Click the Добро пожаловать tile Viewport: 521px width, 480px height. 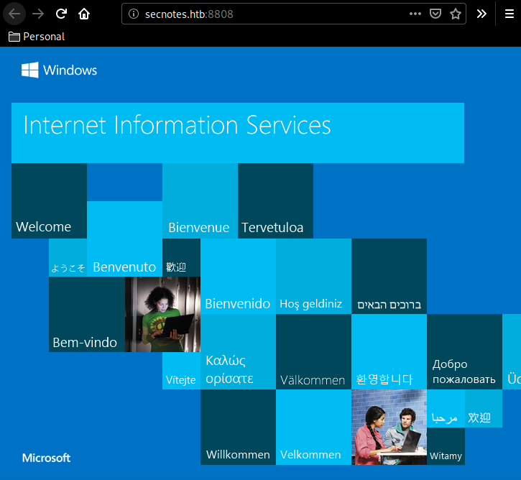click(464, 351)
